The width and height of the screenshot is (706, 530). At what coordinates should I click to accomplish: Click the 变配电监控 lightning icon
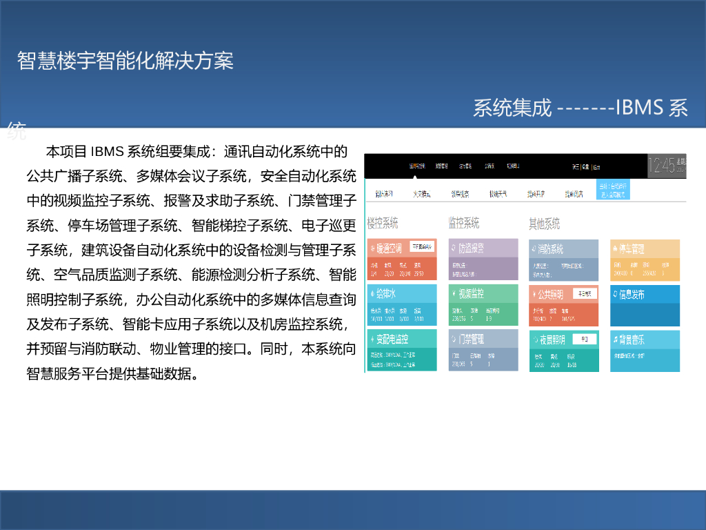click(x=372, y=338)
